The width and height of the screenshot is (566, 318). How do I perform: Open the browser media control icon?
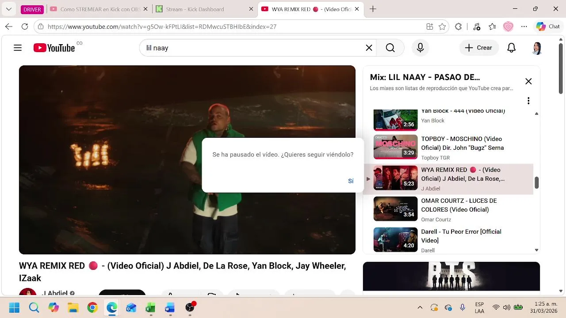pos(476,26)
